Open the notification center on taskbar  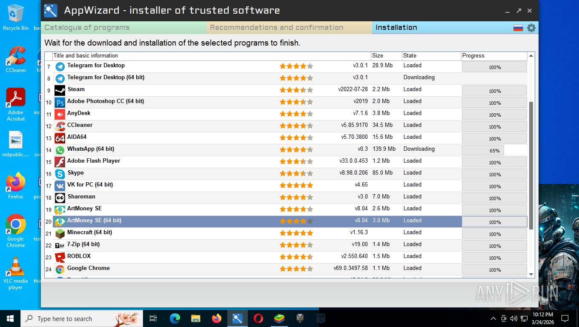(x=565, y=318)
